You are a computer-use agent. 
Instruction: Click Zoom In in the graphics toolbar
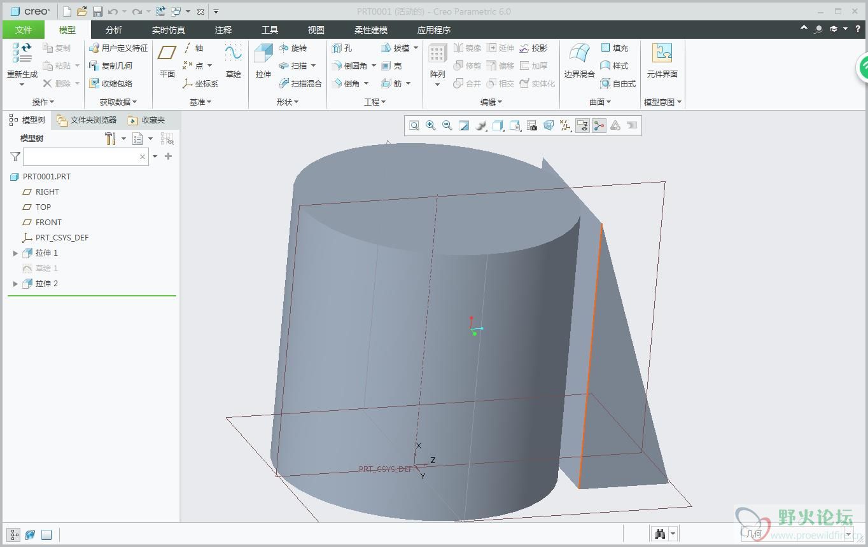(x=431, y=126)
